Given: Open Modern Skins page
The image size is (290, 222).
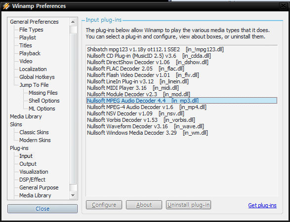Looking at the screenshot, I should tap(35, 140).
